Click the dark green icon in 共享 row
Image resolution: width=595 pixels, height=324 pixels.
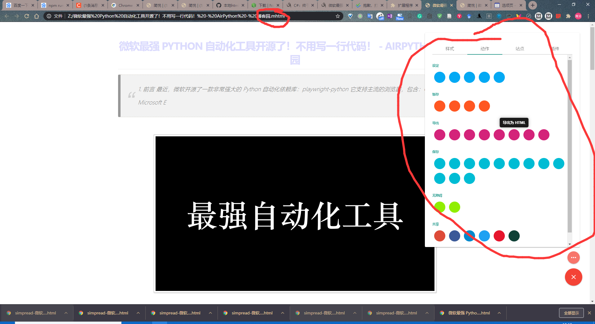coord(514,236)
